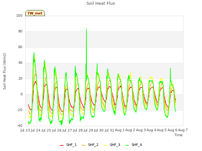Click the y-axis label 60

click(x=20, y=47)
